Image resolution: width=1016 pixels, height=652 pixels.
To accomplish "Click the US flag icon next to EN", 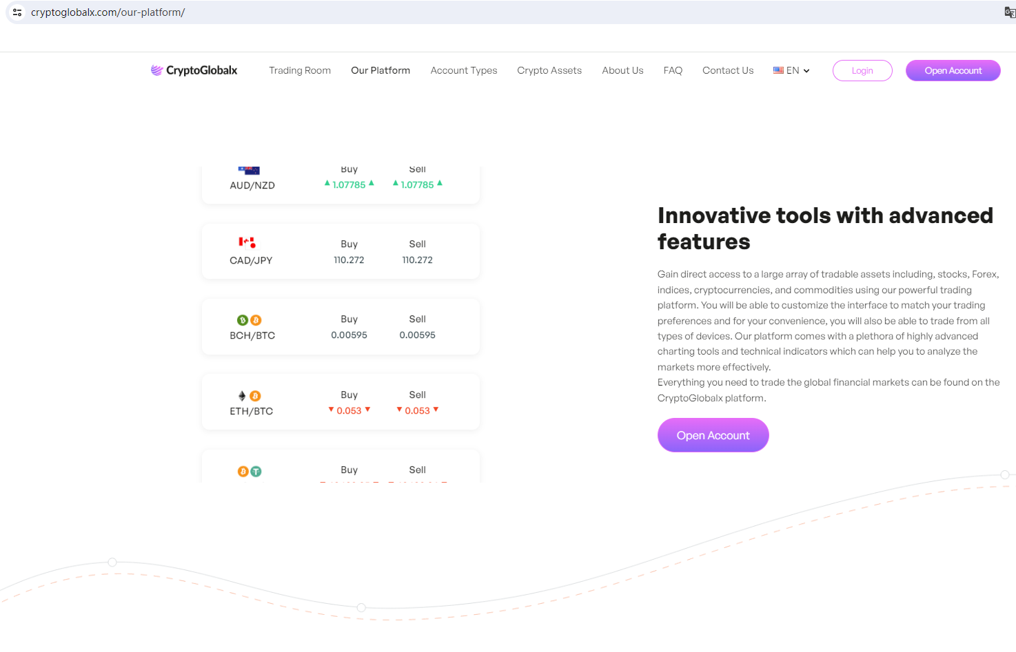I will pos(778,70).
